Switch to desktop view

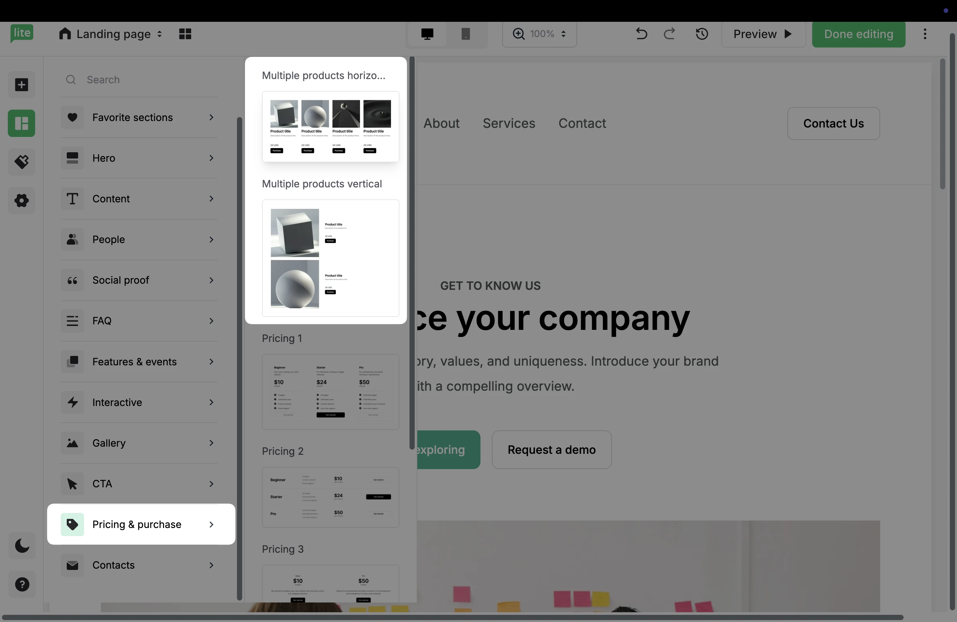point(427,34)
